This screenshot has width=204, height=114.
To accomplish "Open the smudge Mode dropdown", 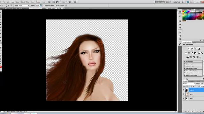I will point(24,5).
